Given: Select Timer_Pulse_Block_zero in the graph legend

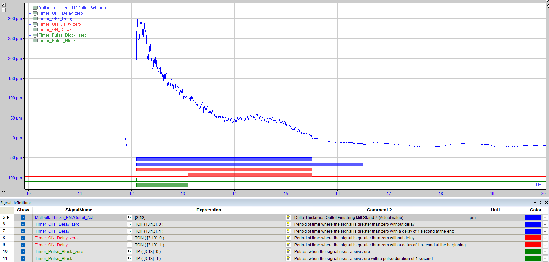Looking at the screenshot, I should point(62,35).
